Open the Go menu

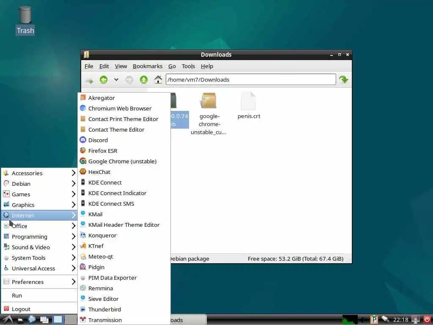(x=172, y=66)
